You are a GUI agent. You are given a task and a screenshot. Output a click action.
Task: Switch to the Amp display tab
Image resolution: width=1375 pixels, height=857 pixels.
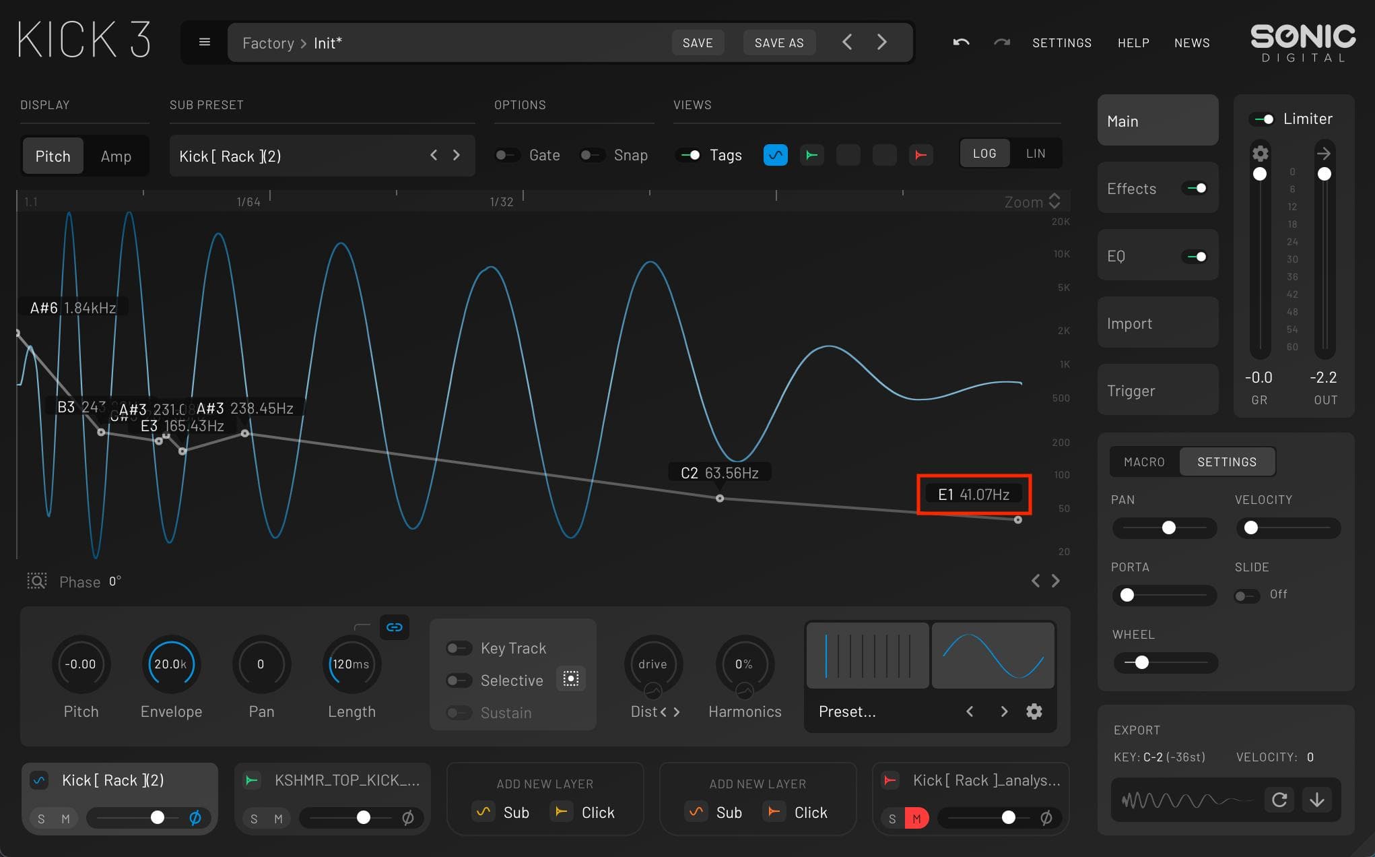[x=116, y=156]
